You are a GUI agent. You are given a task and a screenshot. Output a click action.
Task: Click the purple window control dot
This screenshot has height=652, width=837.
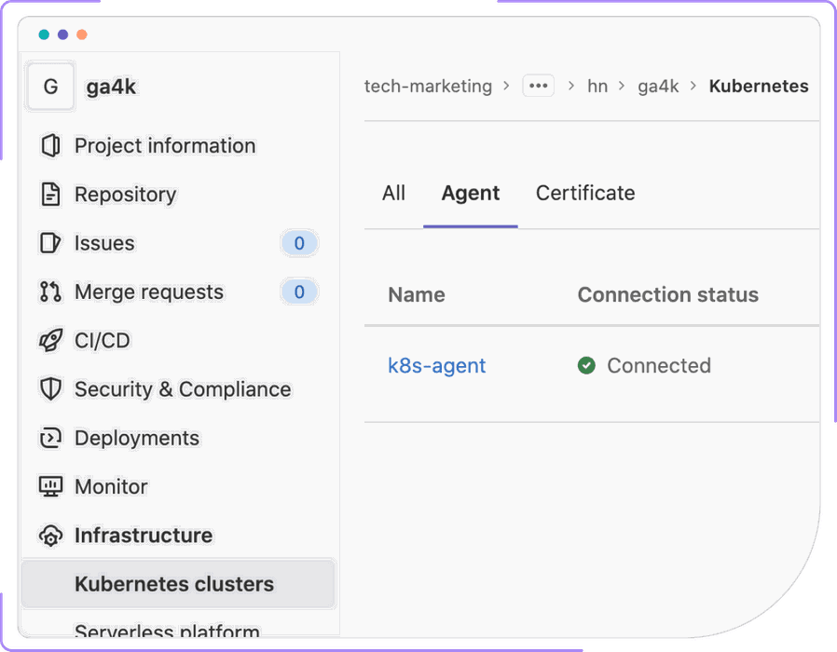click(x=63, y=34)
